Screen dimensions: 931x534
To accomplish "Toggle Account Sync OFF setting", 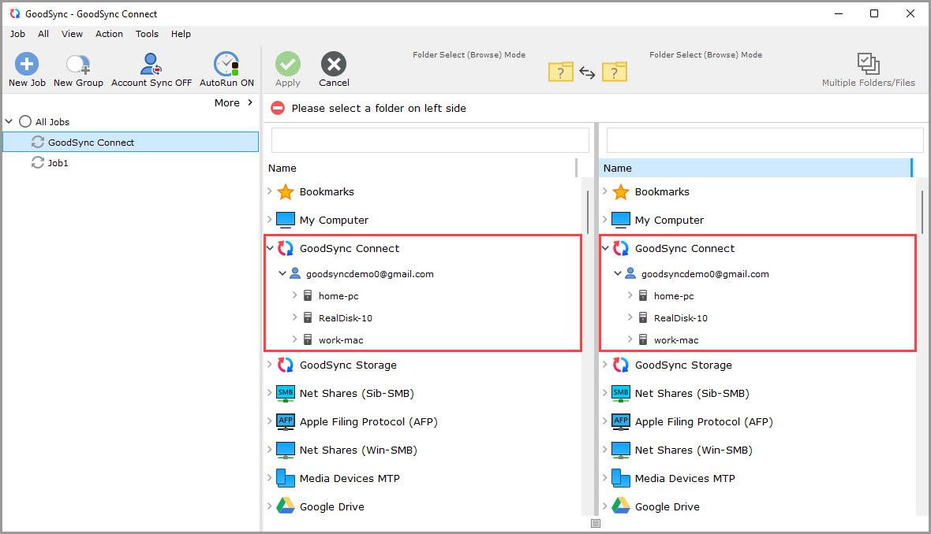I will (150, 63).
